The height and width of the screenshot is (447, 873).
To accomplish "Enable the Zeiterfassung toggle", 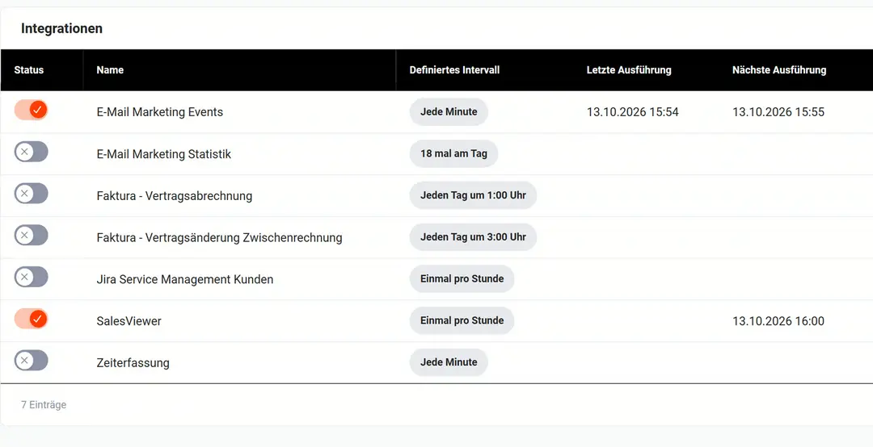I will click(32, 361).
